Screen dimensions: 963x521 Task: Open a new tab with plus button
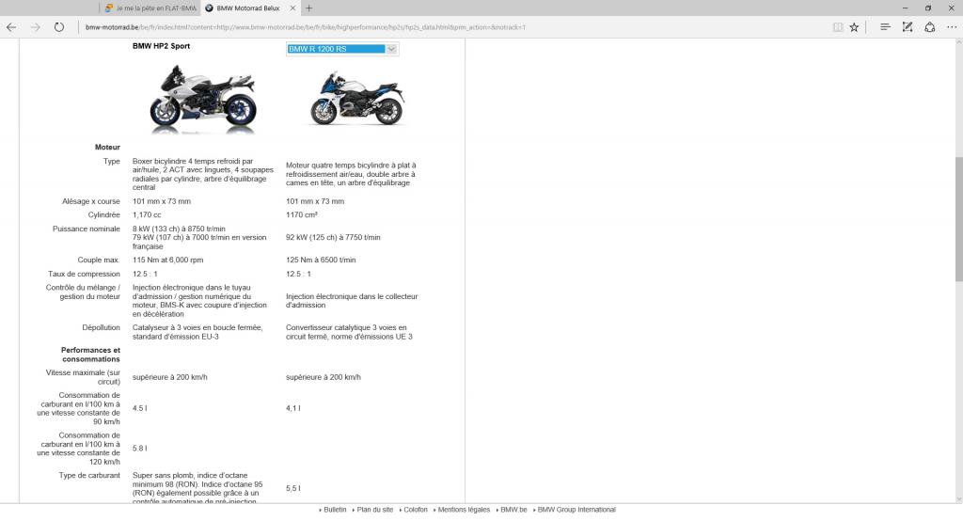point(308,8)
